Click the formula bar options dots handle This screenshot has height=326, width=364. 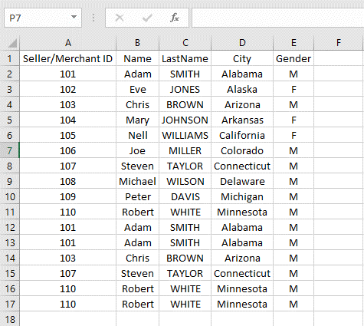(93, 18)
